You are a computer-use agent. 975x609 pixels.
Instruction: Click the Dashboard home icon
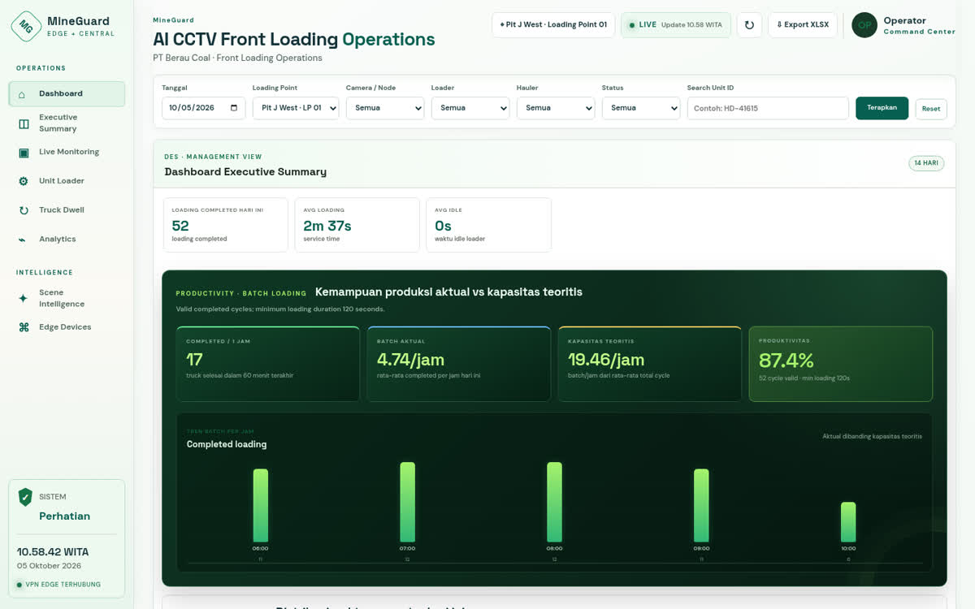click(23, 94)
